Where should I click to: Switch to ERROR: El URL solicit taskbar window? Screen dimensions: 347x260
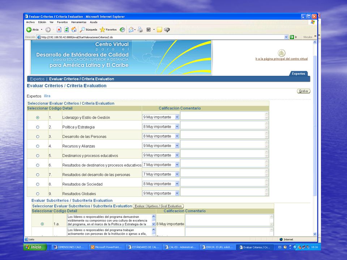tap(218, 247)
